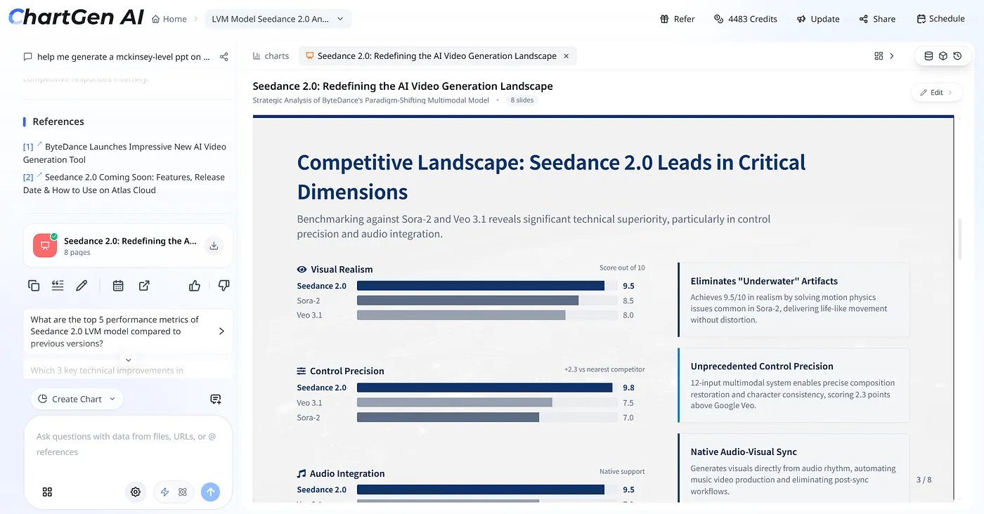The height and width of the screenshot is (514, 984).
Task: Expand more suggested questions chevron
Action: tap(128, 360)
